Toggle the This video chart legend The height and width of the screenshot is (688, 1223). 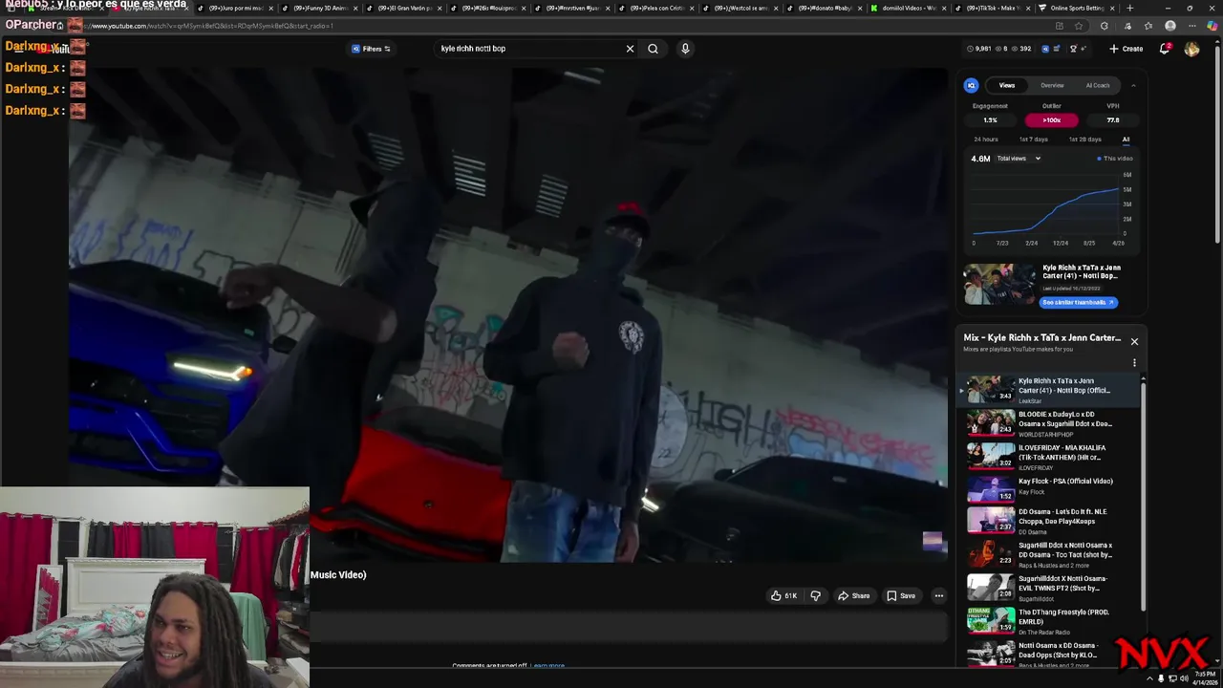(1114, 159)
